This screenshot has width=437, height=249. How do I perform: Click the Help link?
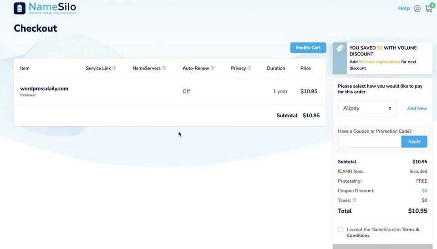coord(404,8)
